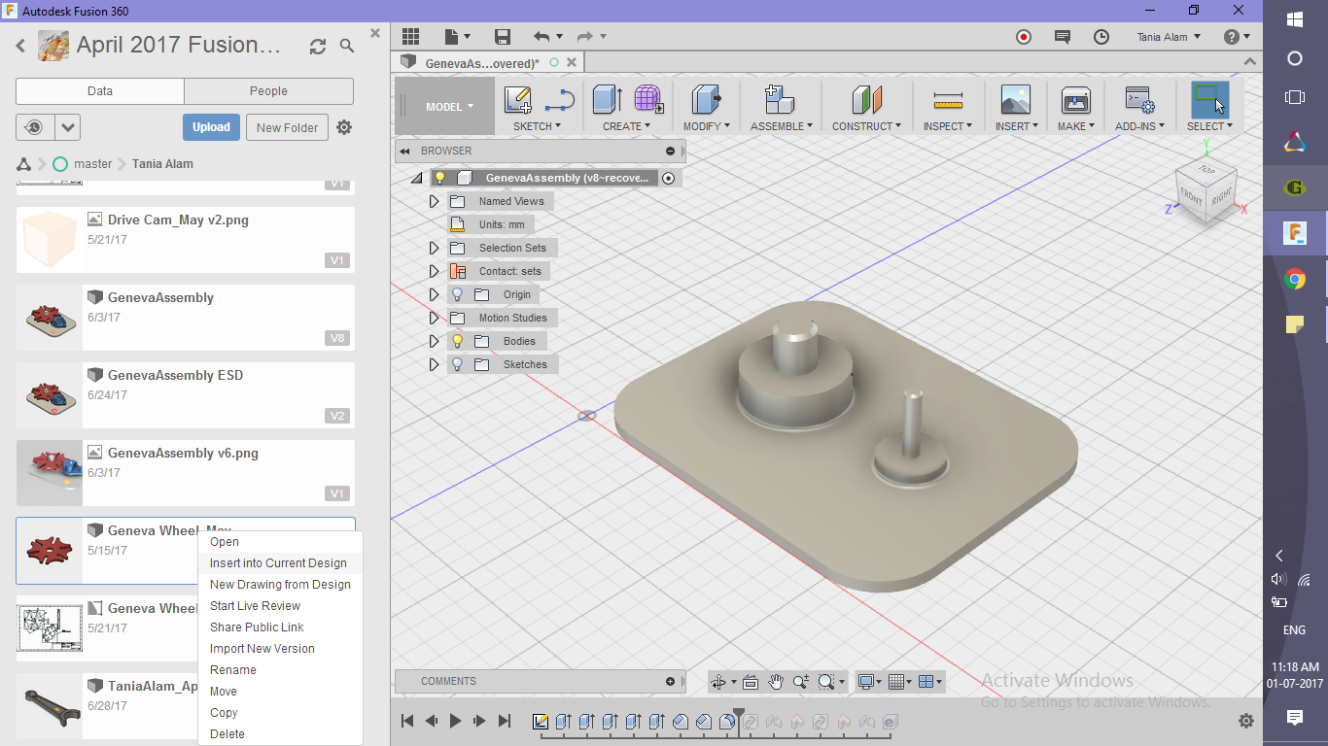Image resolution: width=1328 pixels, height=746 pixels.
Task: Click the master branch breadcrumb
Action: tap(83, 164)
